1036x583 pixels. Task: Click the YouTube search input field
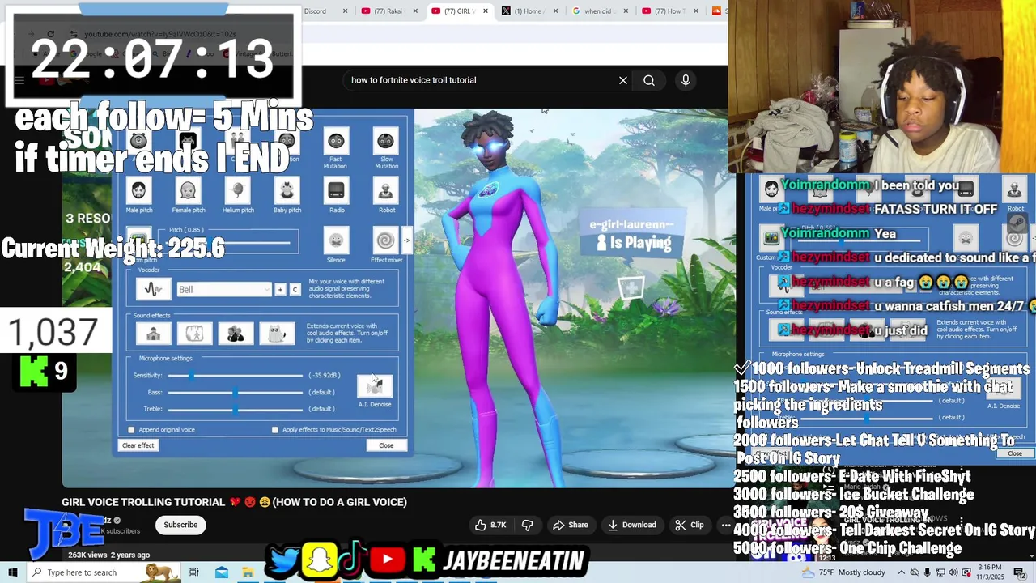pos(478,80)
